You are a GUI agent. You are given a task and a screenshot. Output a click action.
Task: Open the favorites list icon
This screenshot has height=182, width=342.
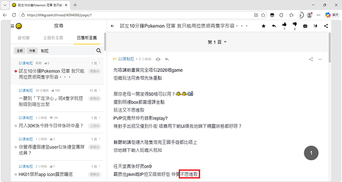pos(291,15)
